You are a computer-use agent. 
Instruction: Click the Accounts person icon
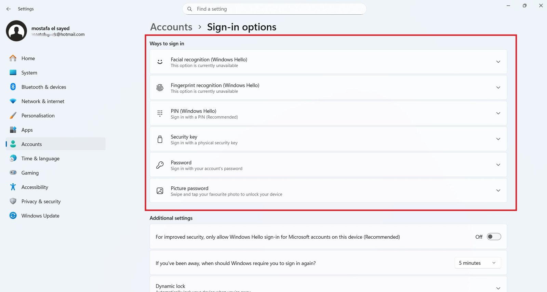coord(13,144)
